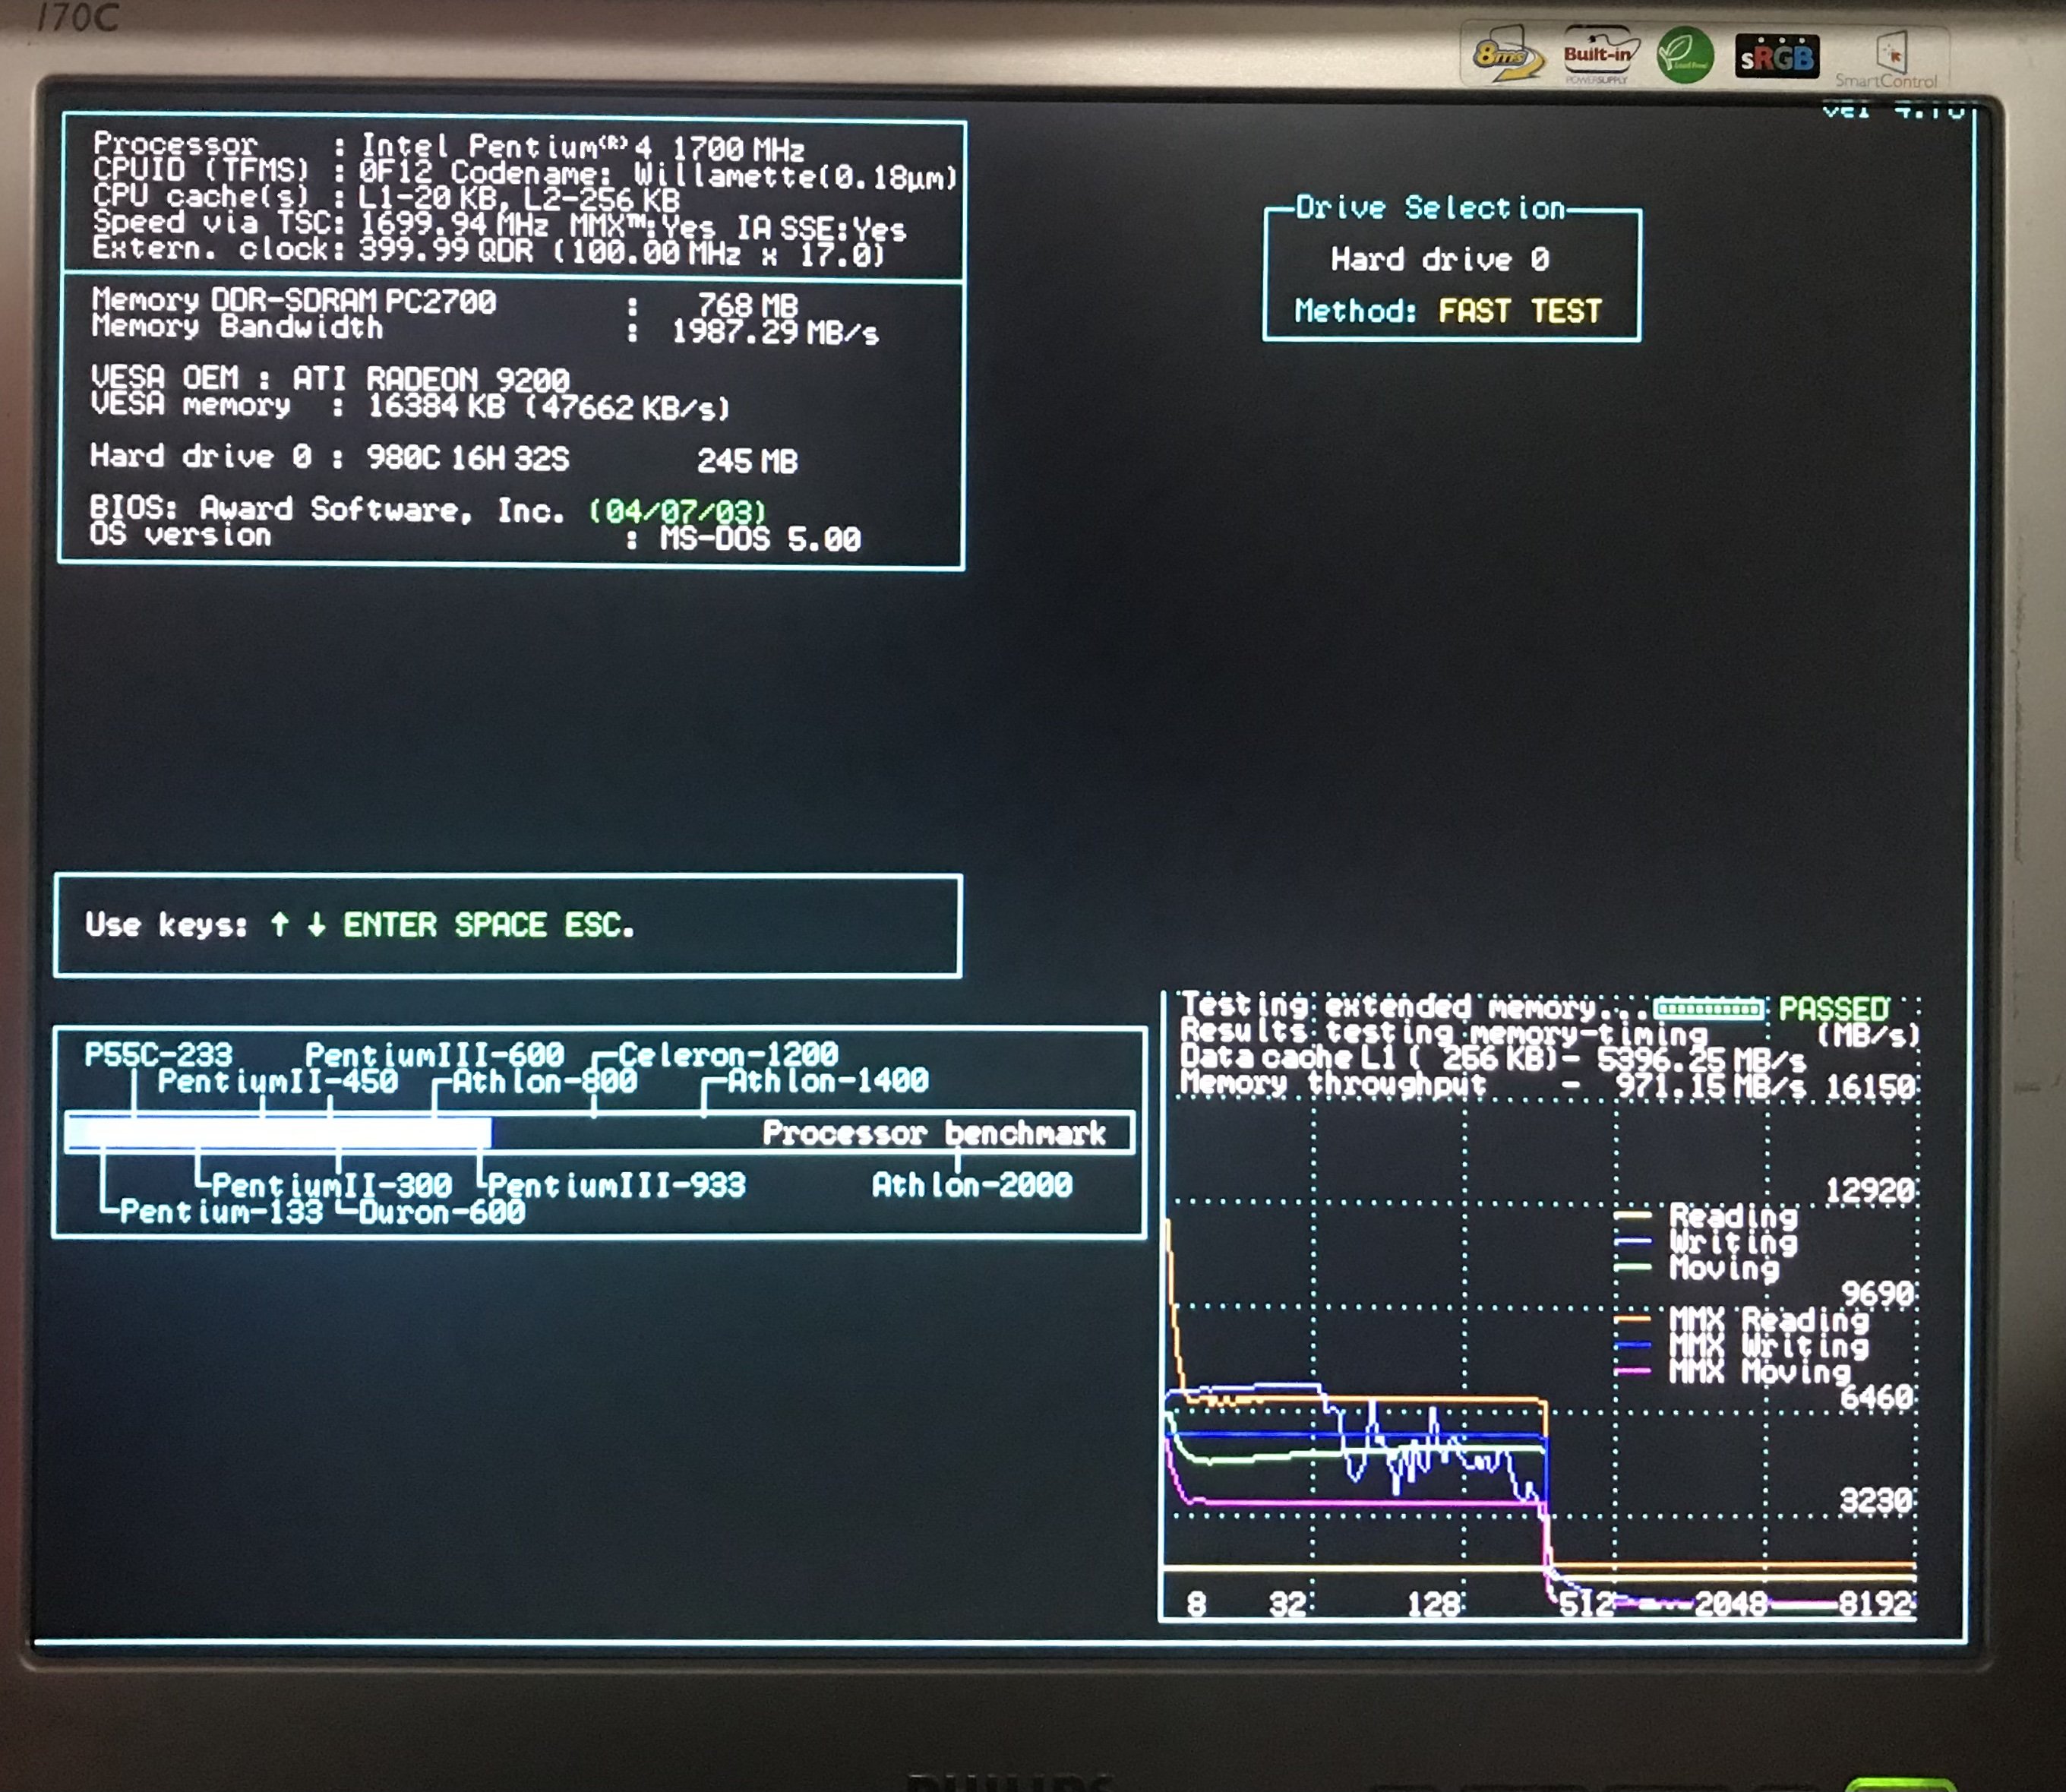Click the MMX Moving magenta legend line
The height and width of the screenshot is (1792, 2066).
1632,1371
